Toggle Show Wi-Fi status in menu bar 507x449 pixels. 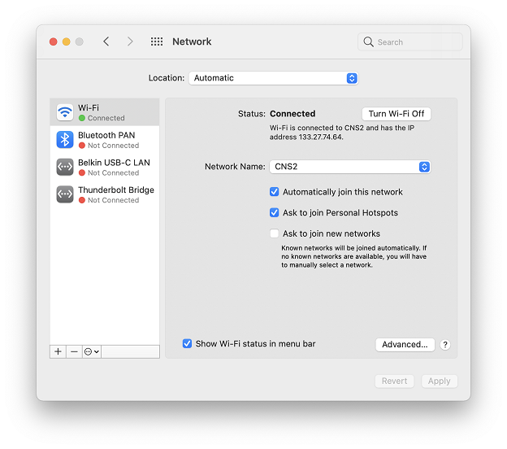(x=188, y=344)
